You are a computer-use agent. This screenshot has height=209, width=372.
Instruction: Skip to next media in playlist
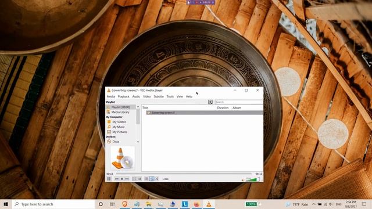tap(127, 179)
